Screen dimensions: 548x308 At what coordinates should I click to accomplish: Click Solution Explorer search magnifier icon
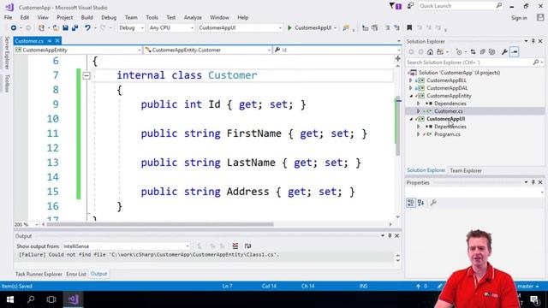[536, 62]
